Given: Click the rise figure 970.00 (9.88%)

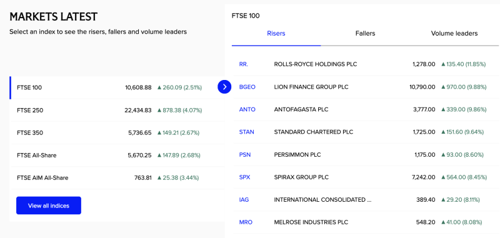Looking at the screenshot, I should tap(464, 87).
